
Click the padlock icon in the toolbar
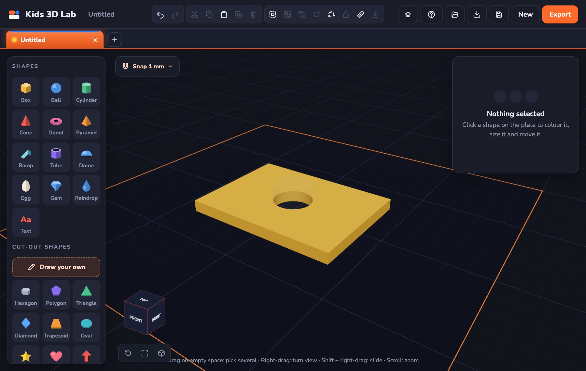tap(346, 14)
